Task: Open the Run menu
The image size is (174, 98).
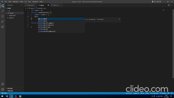Action: [29, 2]
